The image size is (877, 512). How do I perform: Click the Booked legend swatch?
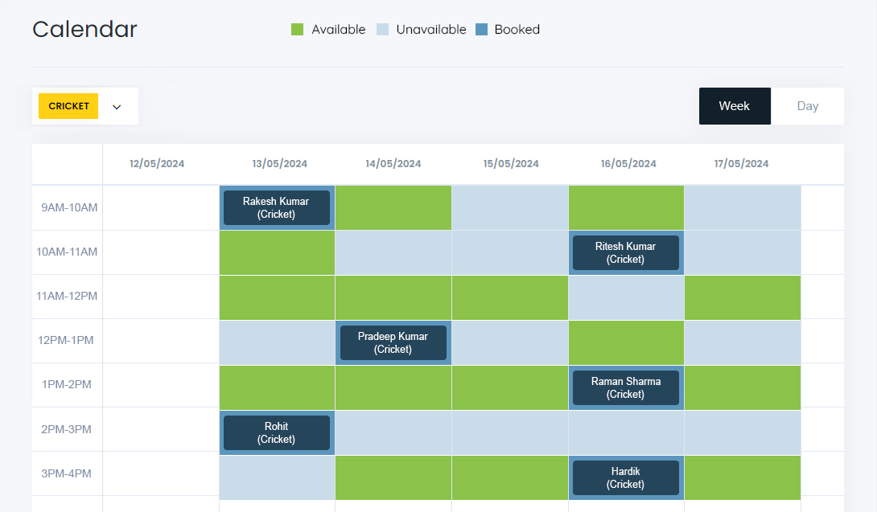[x=481, y=30]
